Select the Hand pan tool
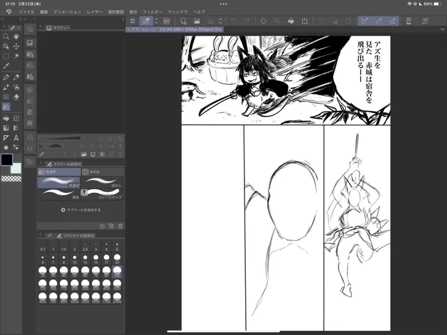The height and width of the screenshot is (335, 447). pos(16,37)
